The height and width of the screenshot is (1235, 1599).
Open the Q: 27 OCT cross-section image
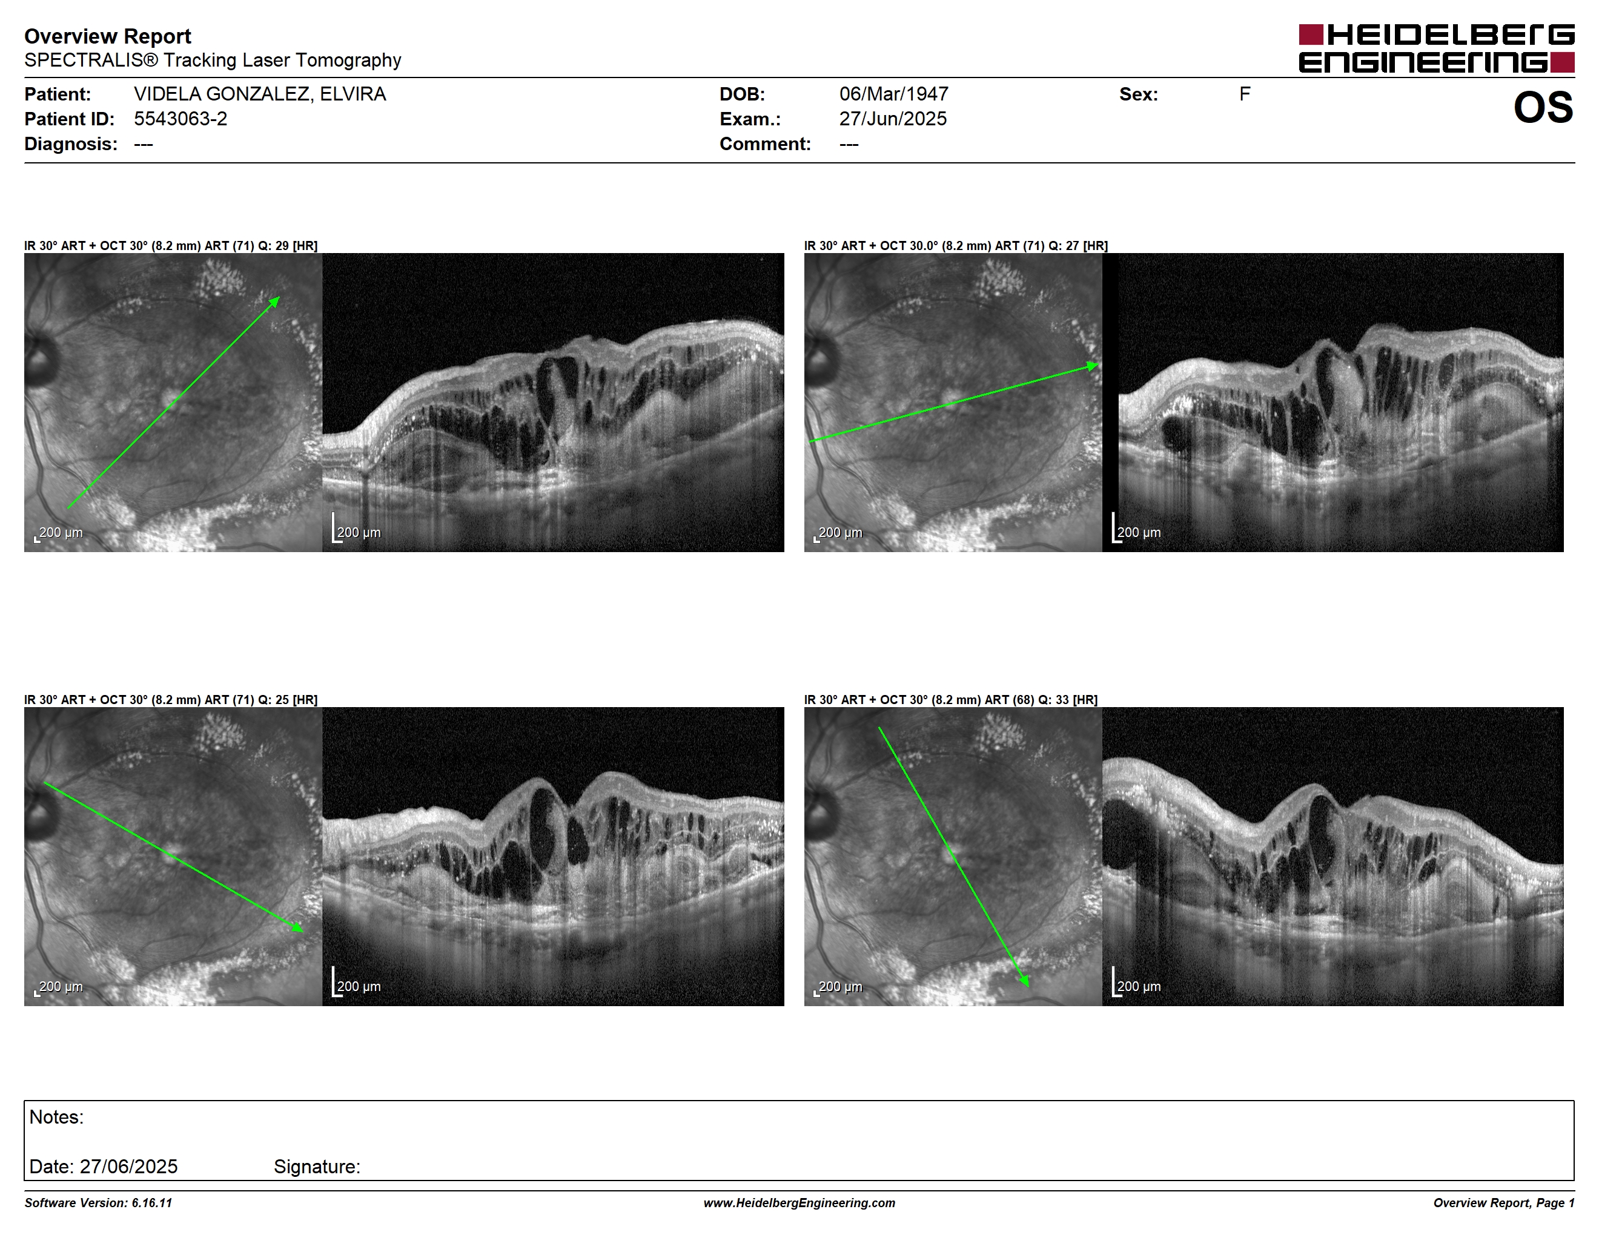point(1332,403)
